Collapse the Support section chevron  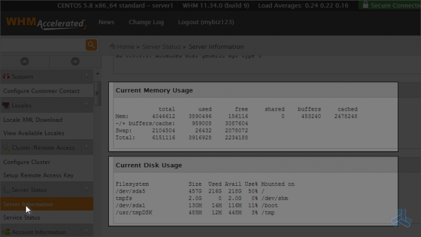(x=86, y=76)
